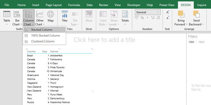The height and width of the screenshot is (105, 211).
Task: Click the Show Levels icon
Action: point(114,14)
